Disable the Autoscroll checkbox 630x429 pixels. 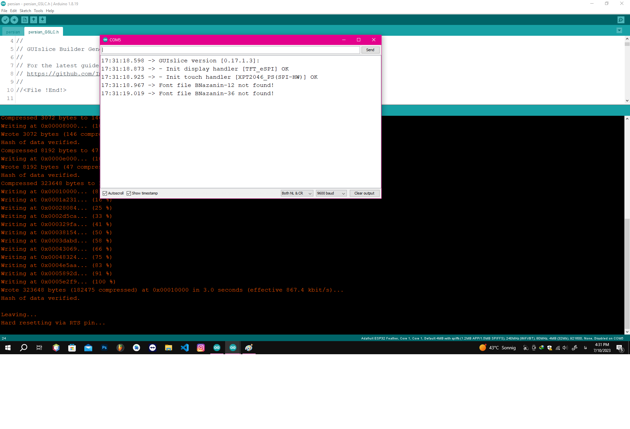click(x=105, y=194)
